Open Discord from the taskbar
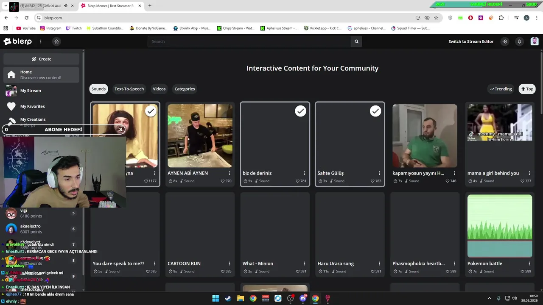Screen dimensions: 543x305 tap(303, 298)
